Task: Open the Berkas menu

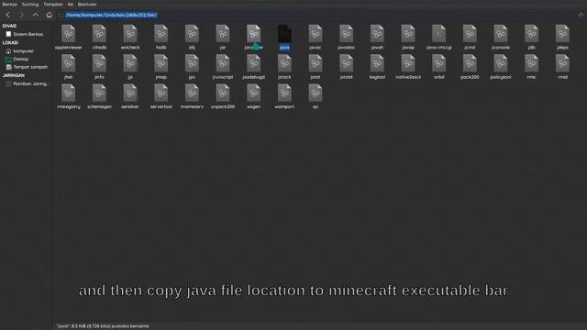Action: 10,5
